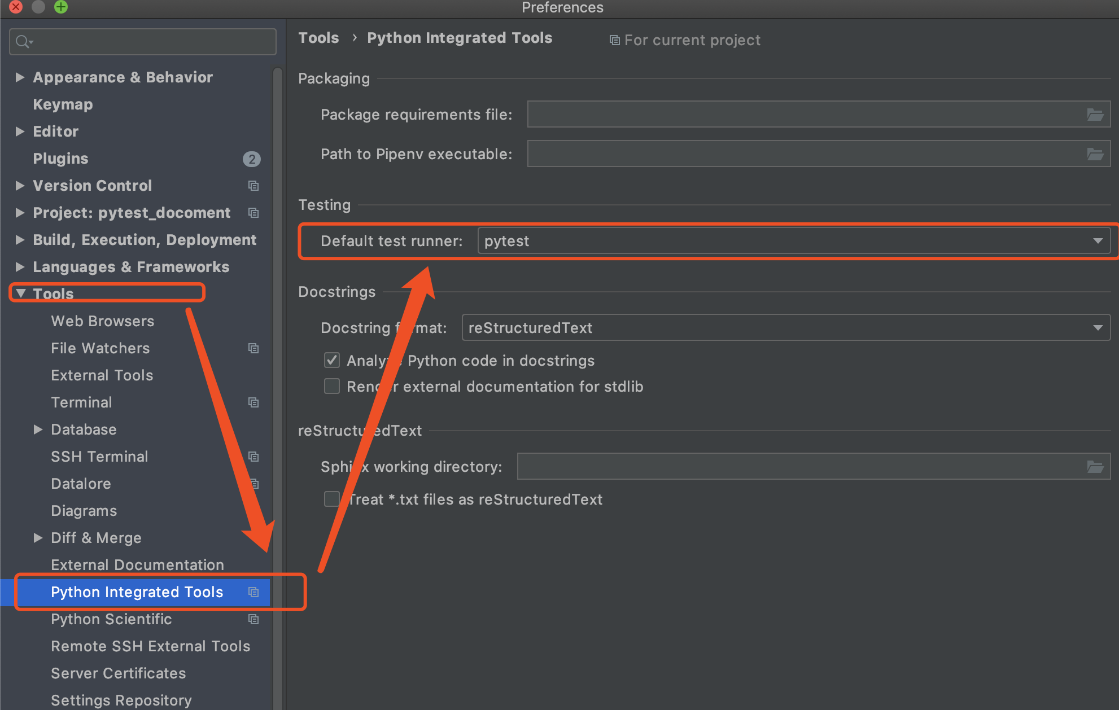Disable Analyze Python code in docstrings
This screenshot has height=710, width=1119.
click(332, 361)
